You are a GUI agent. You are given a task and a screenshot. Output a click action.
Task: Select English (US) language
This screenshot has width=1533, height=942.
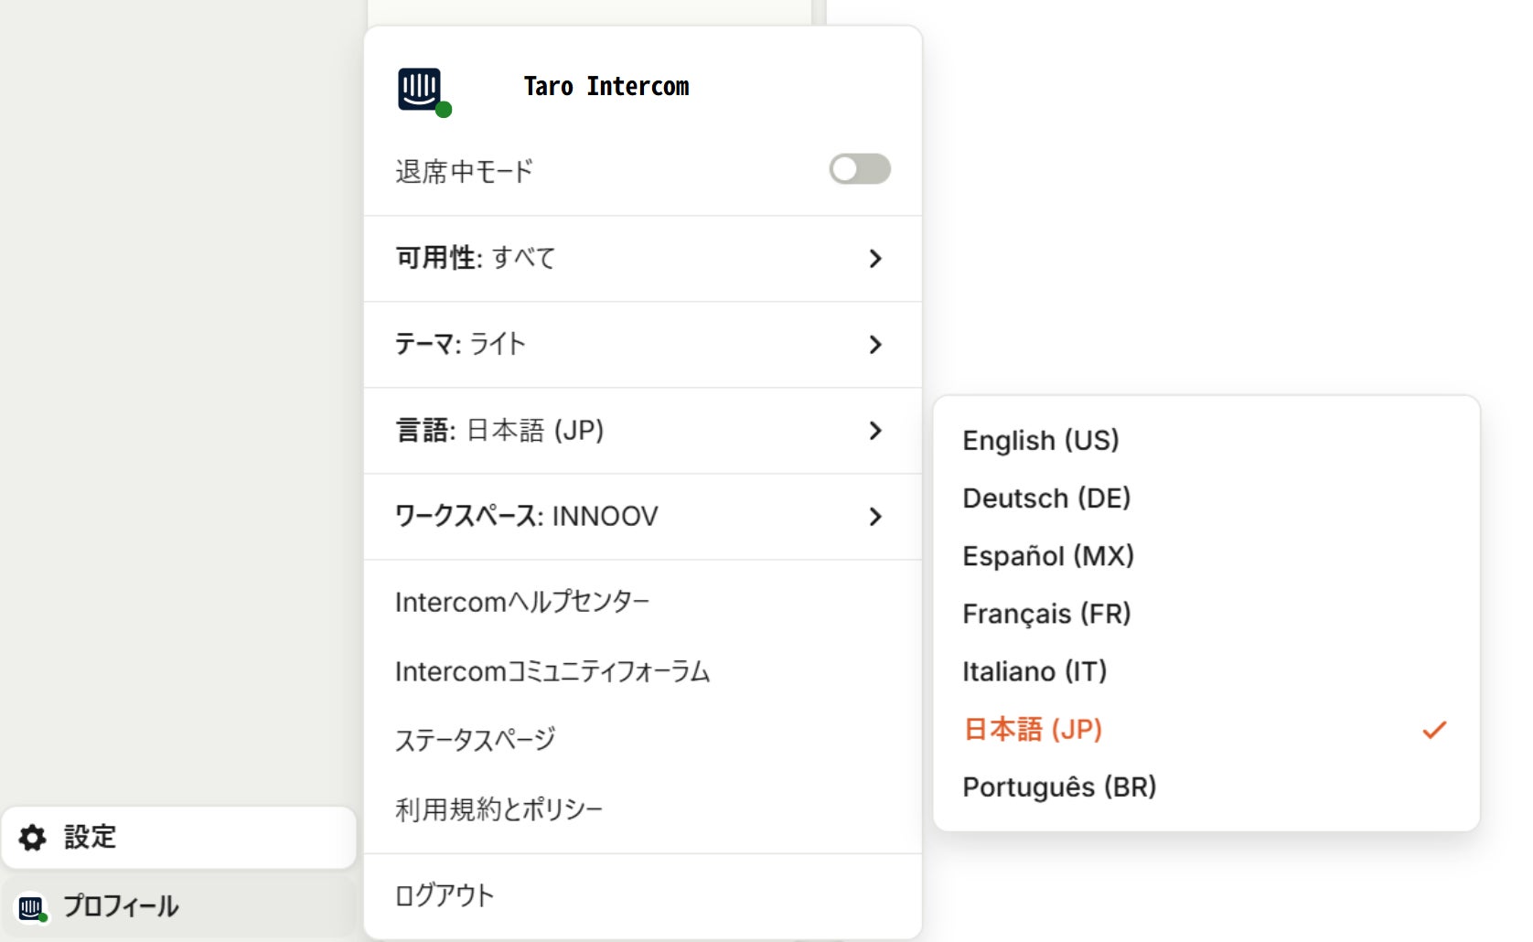1041,441
